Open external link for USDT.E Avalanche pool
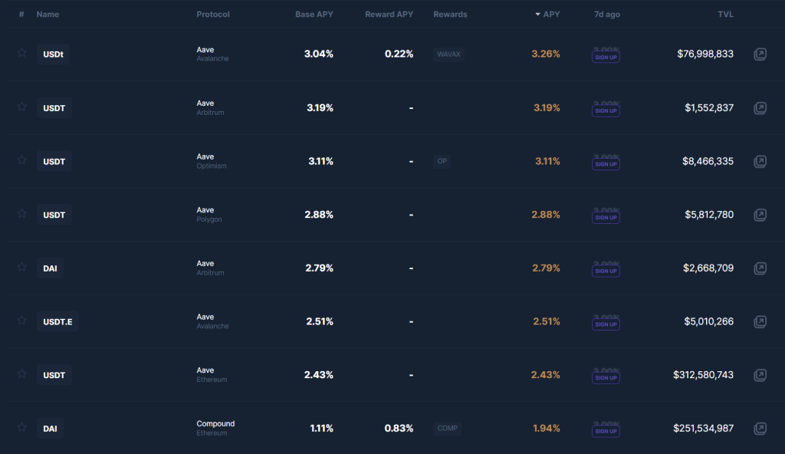The height and width of the screenshot is (454, 785). (x=760, y=321)
